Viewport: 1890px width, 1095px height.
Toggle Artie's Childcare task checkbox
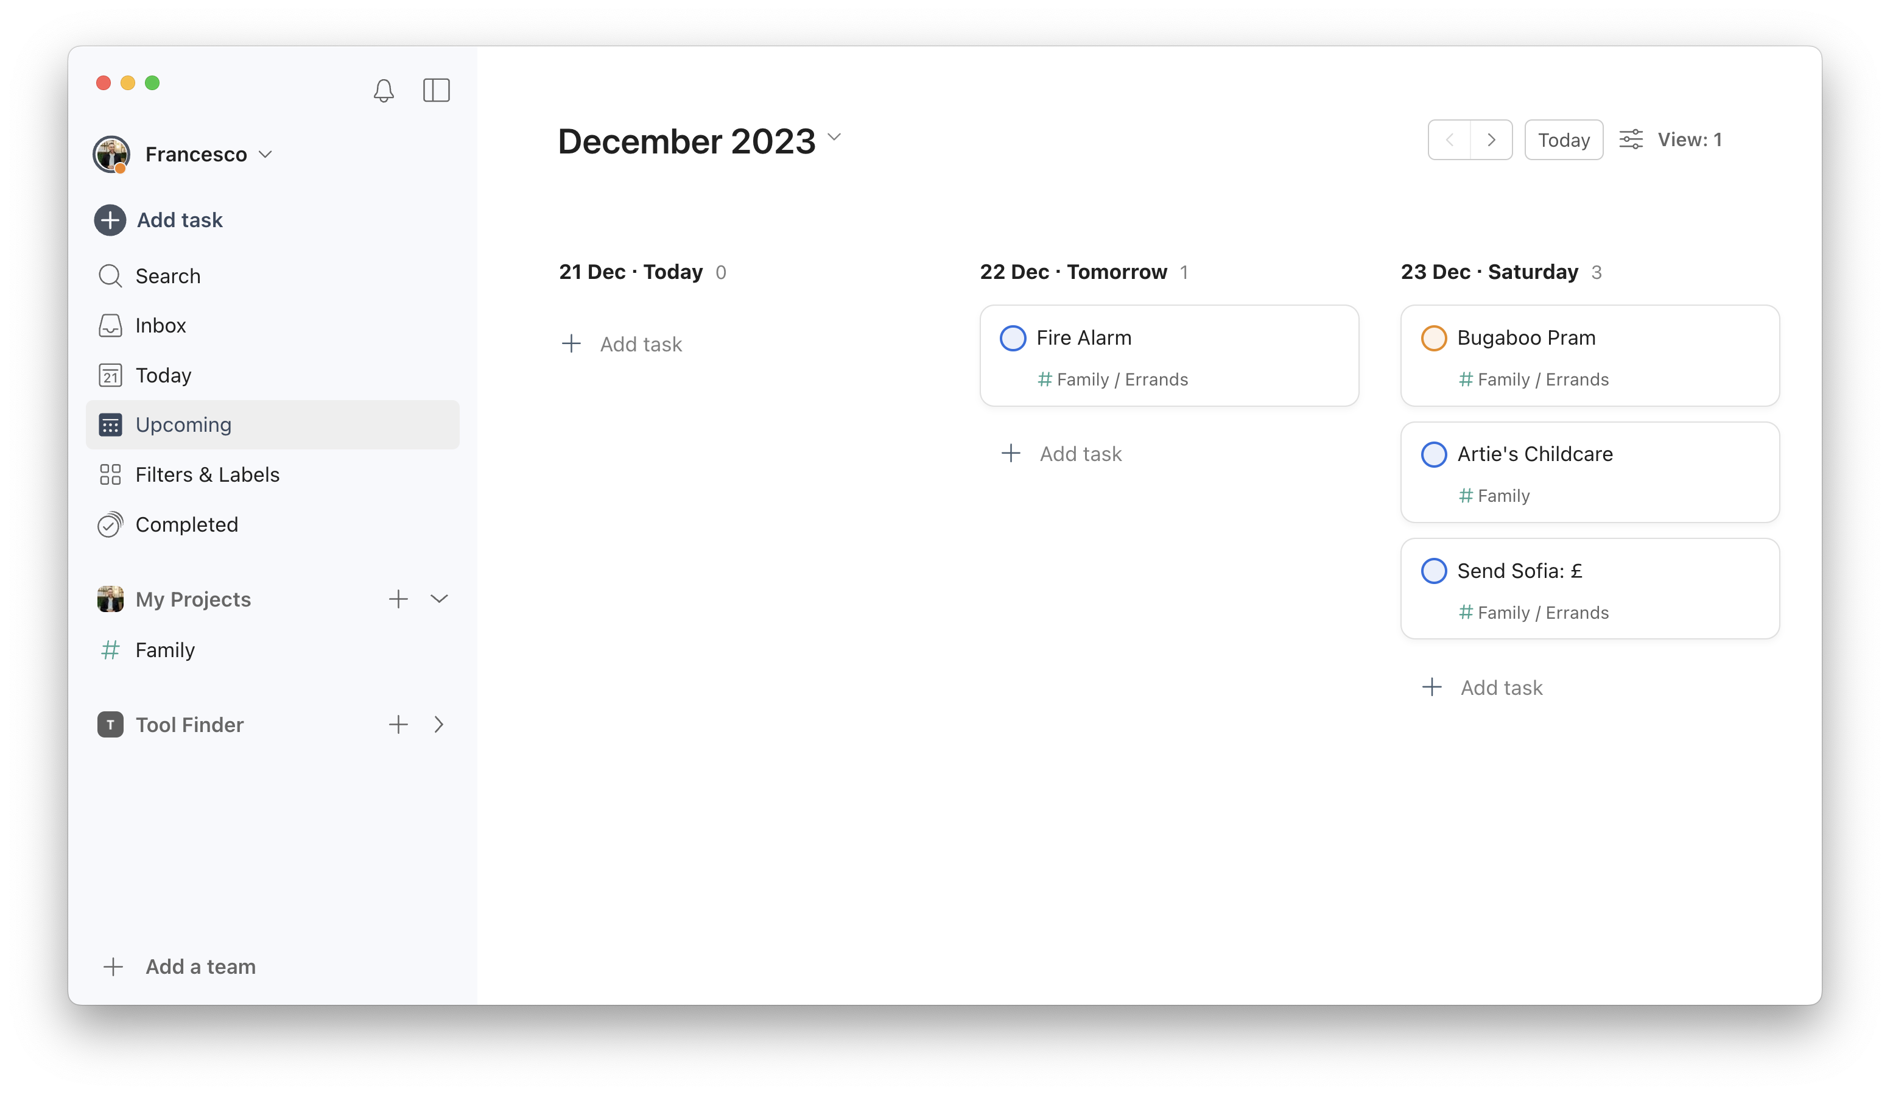pyautogui.click(x=1433, y=454)
